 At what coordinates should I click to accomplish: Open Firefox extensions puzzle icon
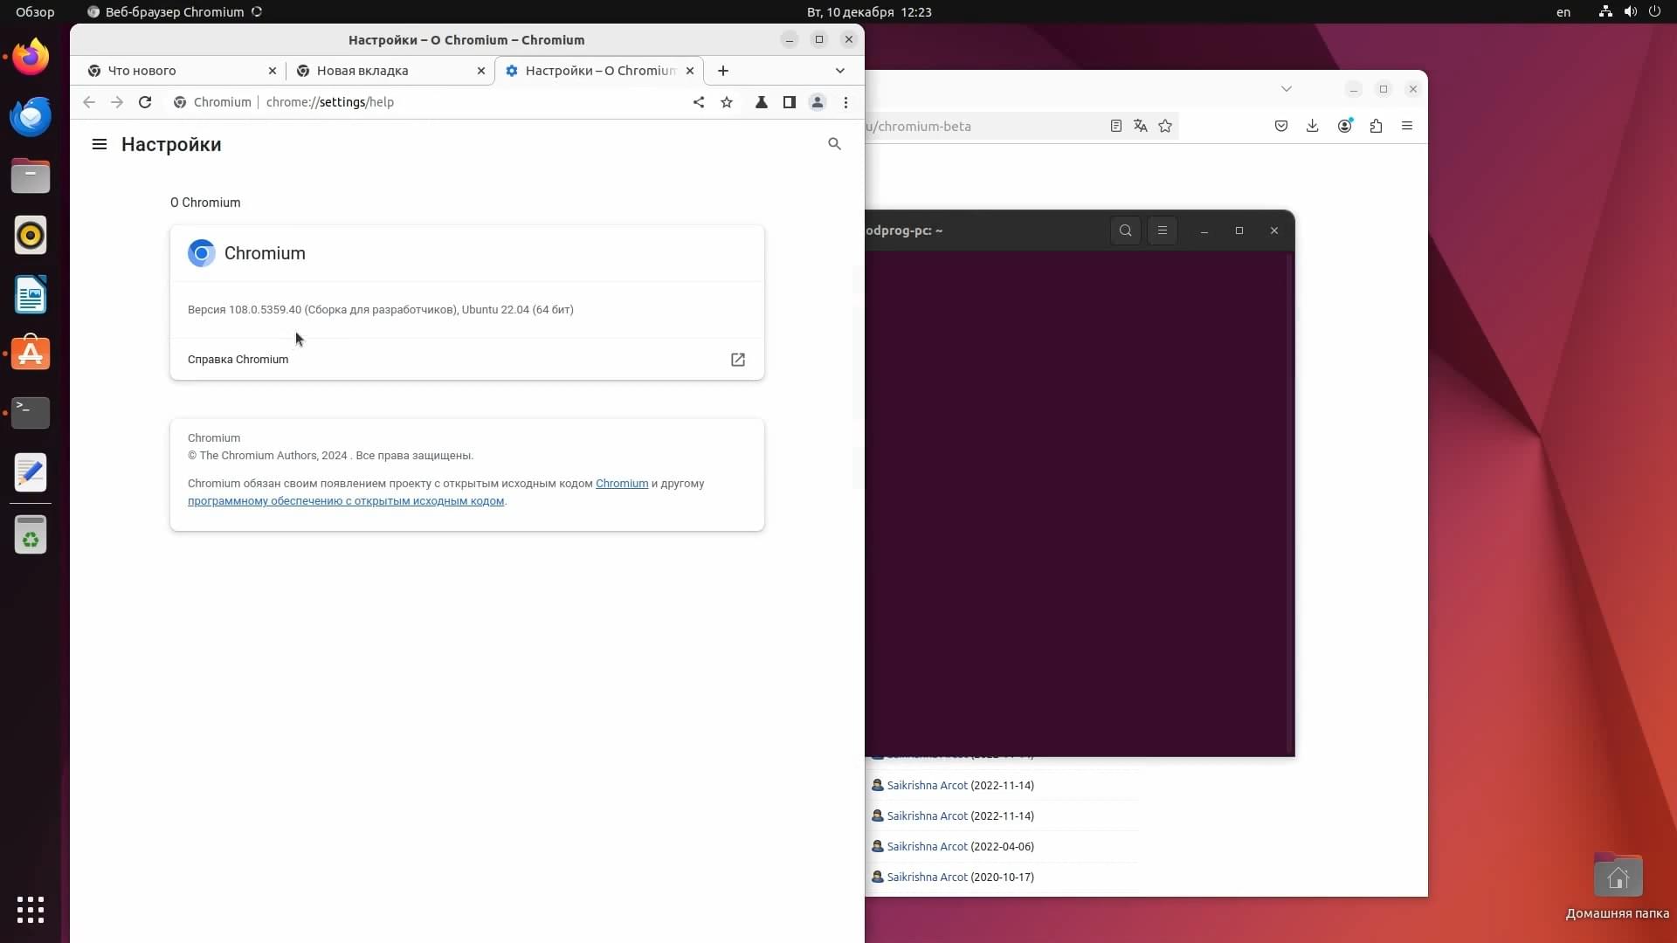point(1377,126)
